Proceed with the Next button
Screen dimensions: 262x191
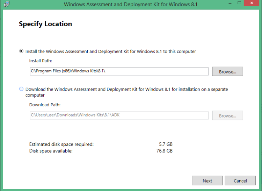coord(207,181)
